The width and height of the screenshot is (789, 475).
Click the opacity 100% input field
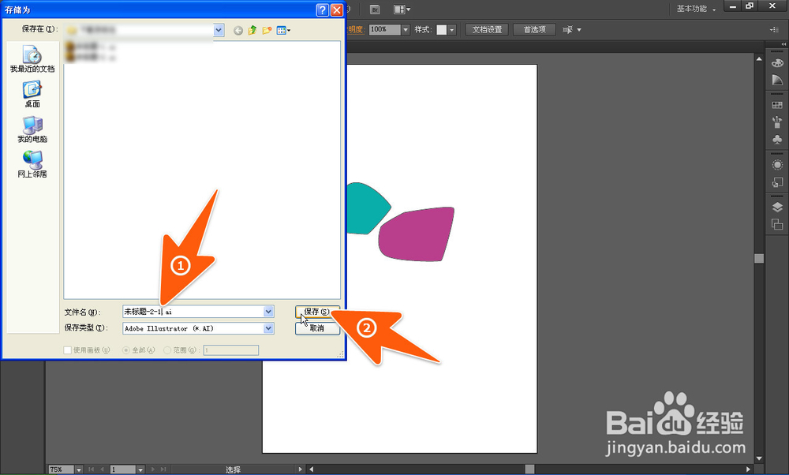385,30
